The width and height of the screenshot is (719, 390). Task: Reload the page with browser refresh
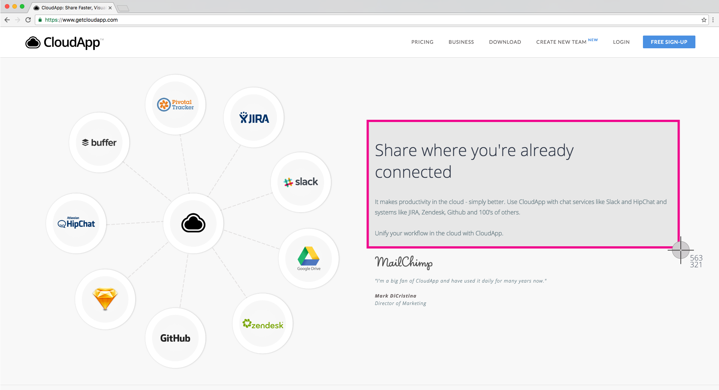[28, 20]
